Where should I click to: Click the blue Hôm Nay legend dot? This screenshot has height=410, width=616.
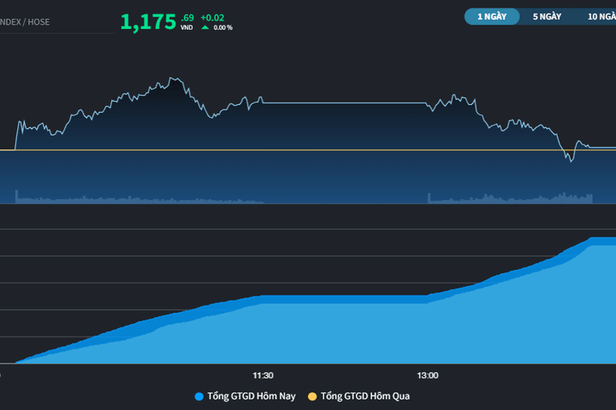[x=199, y=396]
